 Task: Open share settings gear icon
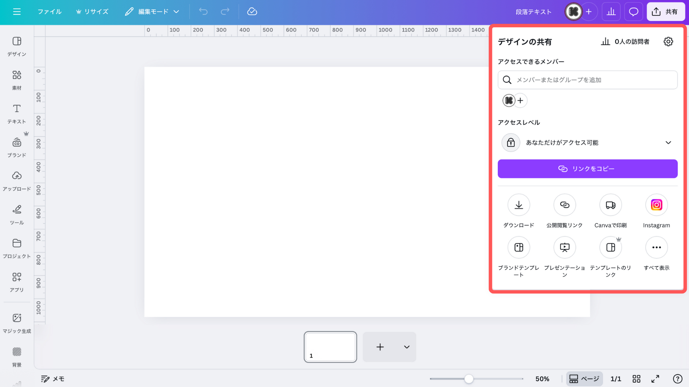click(x=668, y=42)
